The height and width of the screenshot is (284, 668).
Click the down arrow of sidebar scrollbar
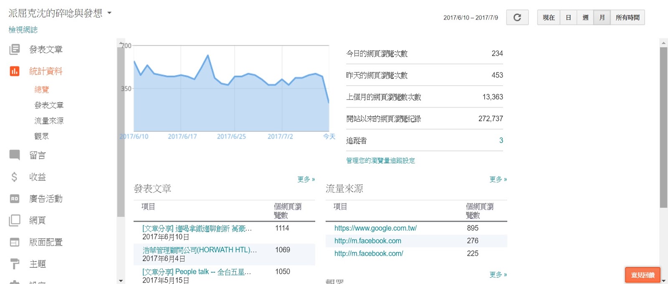pos(121,281)
